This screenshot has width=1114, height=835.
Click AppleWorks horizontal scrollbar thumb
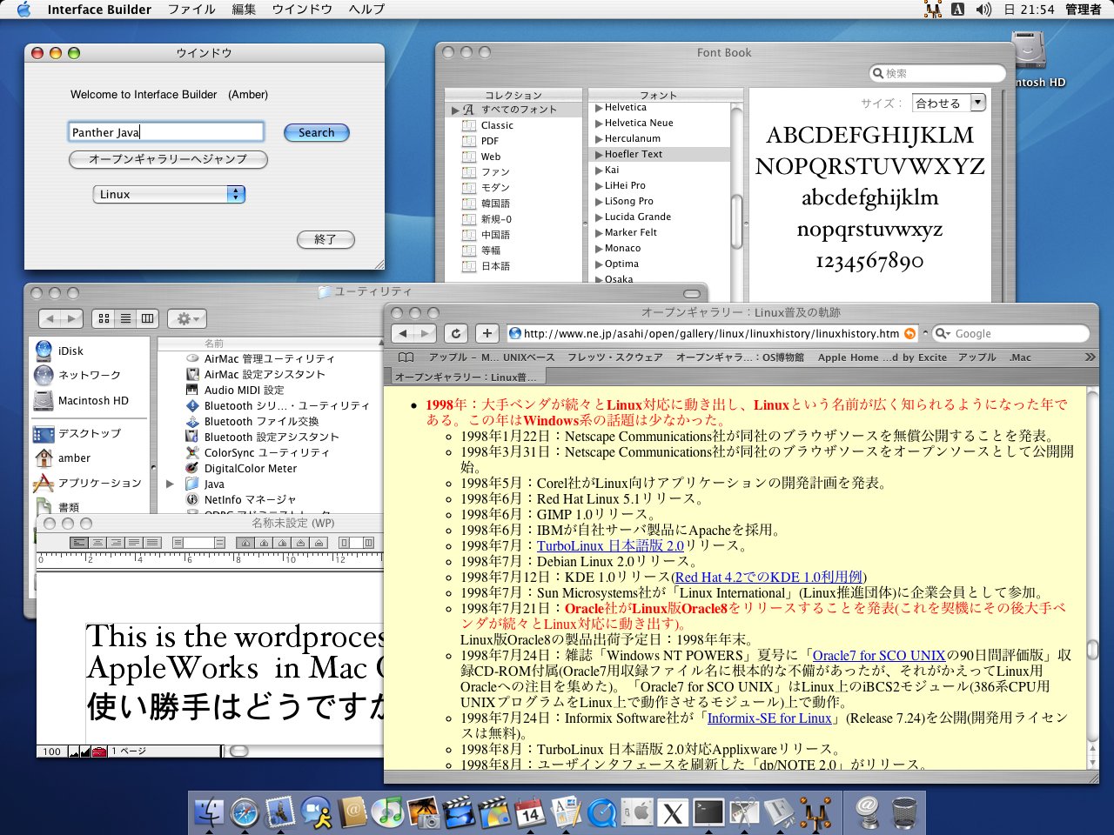tap(238, 751)
